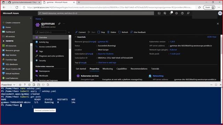223x125 pixels.
Task: Click Refresh in the command bar
Action: pos(123,32)
